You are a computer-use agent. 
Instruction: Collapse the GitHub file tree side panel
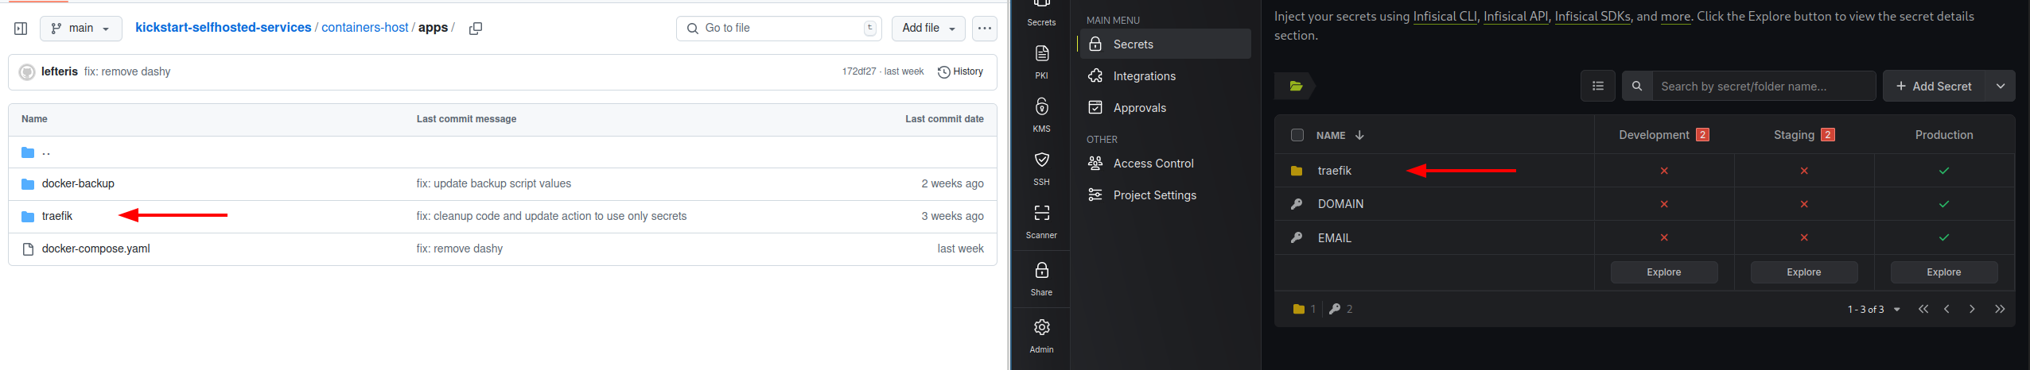(21, 29)
